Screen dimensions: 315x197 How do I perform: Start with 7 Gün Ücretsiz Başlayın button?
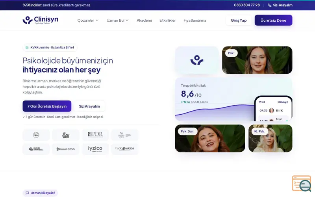click(47, 106)
